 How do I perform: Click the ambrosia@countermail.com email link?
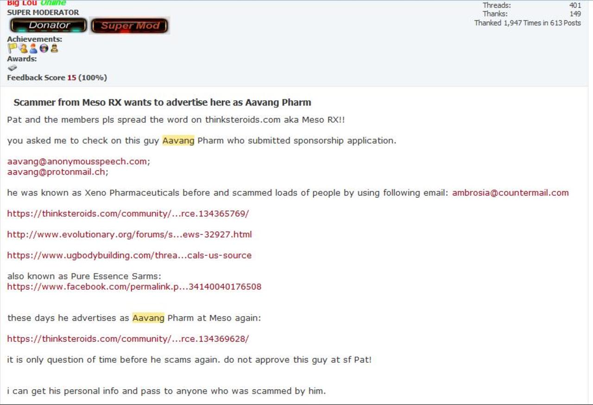pyautogui.click(x=510, y=193)
